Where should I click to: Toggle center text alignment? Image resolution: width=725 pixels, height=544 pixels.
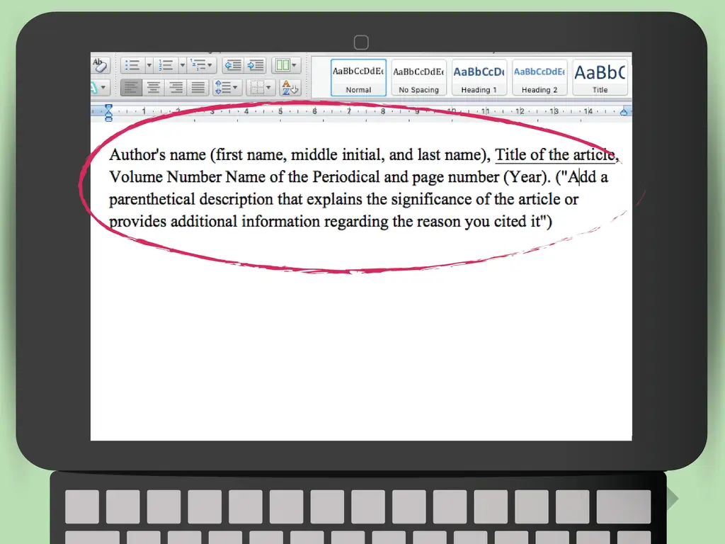[x=153, y=88]
